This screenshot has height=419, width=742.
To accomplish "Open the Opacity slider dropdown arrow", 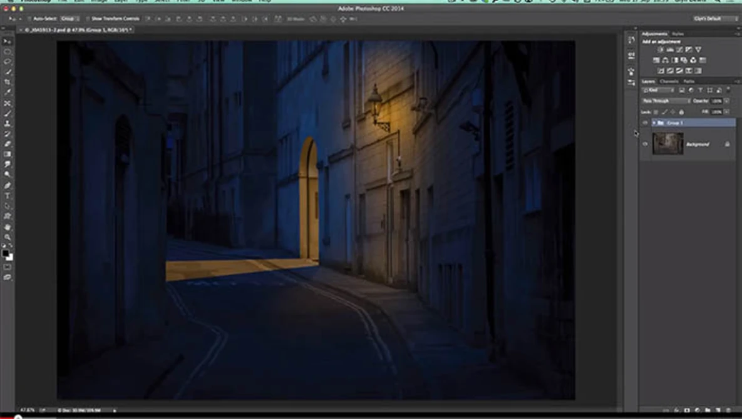I will (727, 101).
